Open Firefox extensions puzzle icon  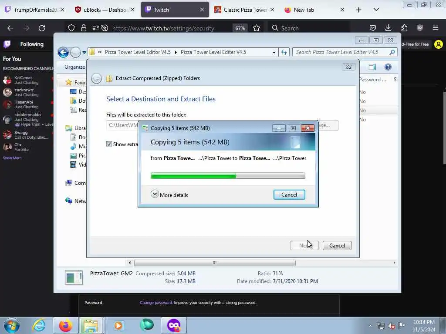click(x=404, y=28)
